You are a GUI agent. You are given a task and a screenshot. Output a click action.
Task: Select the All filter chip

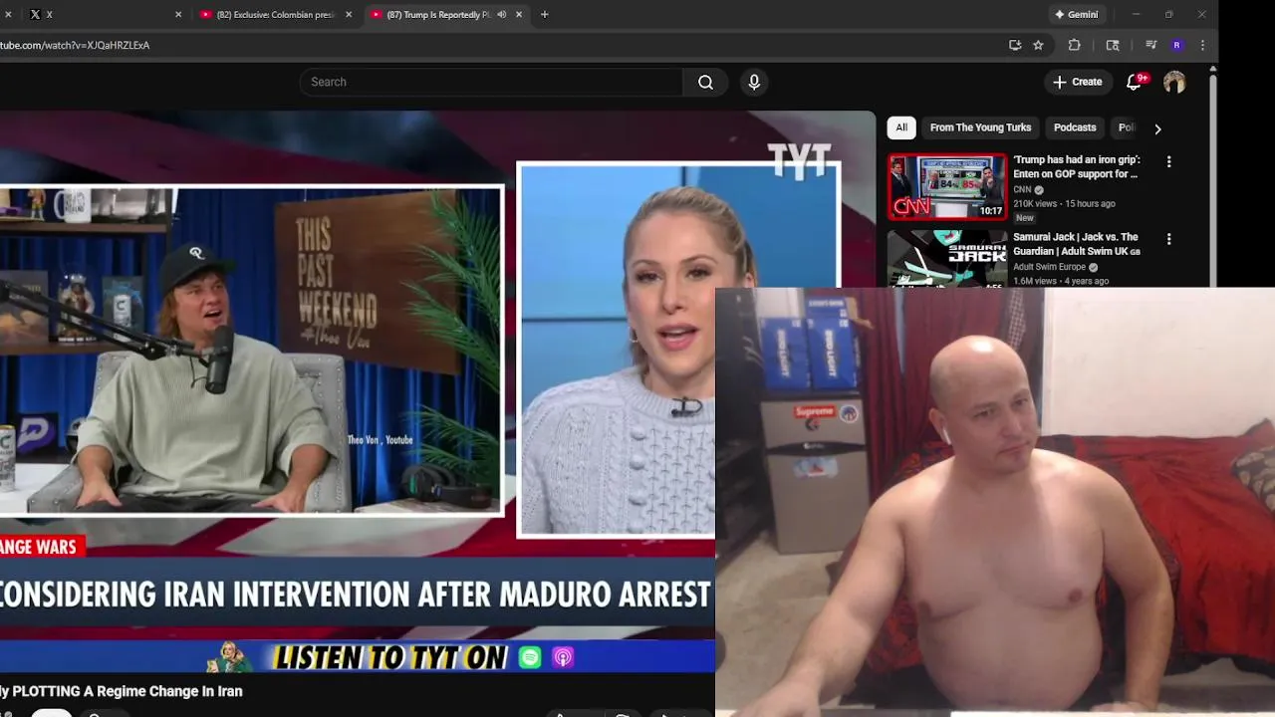(901, 127)
